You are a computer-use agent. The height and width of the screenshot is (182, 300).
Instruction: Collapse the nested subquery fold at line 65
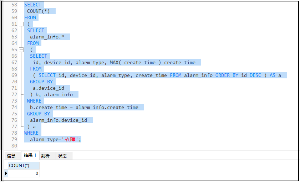21,50
